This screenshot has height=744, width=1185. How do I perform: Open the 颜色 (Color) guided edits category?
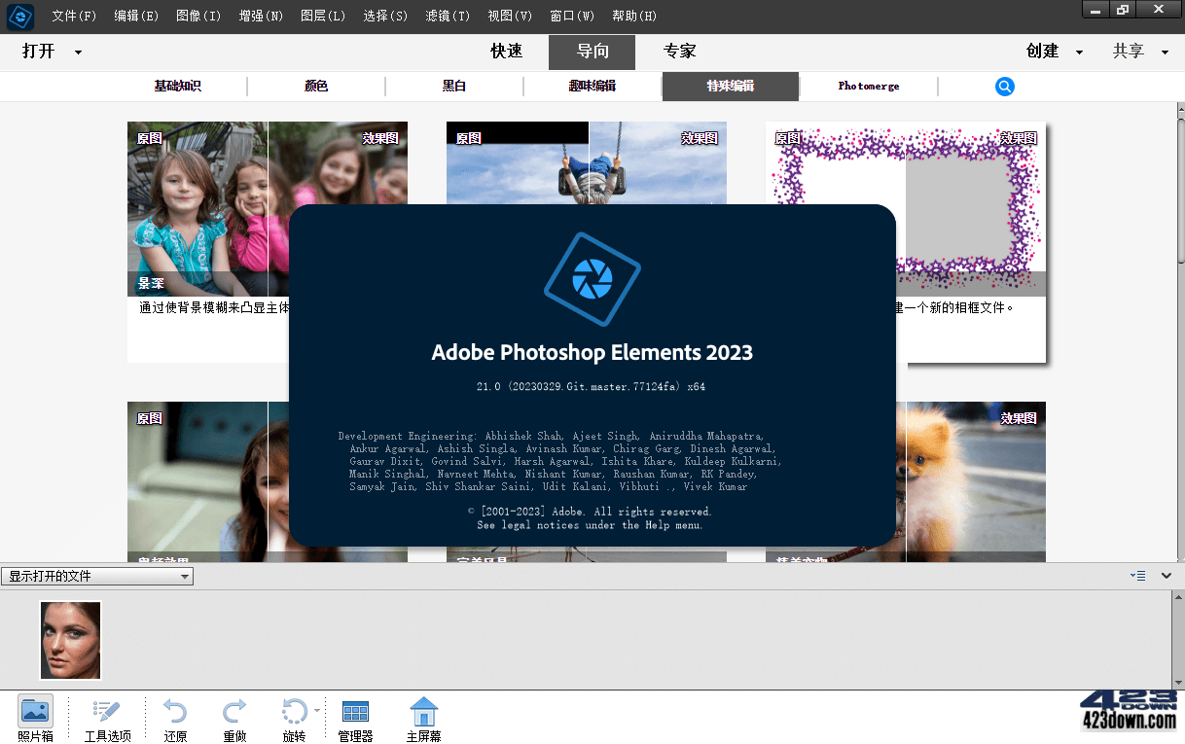click(315, 87)
